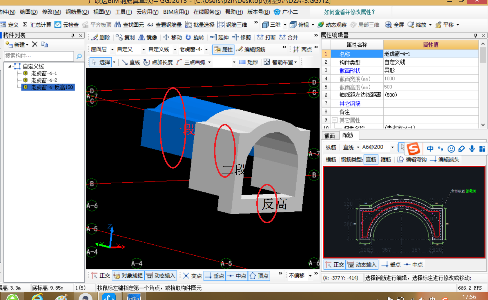Screen dimensions: 488x300
Task: Open 钢筋三维 rebar 3D view
Action: click(x=232, y=25)
